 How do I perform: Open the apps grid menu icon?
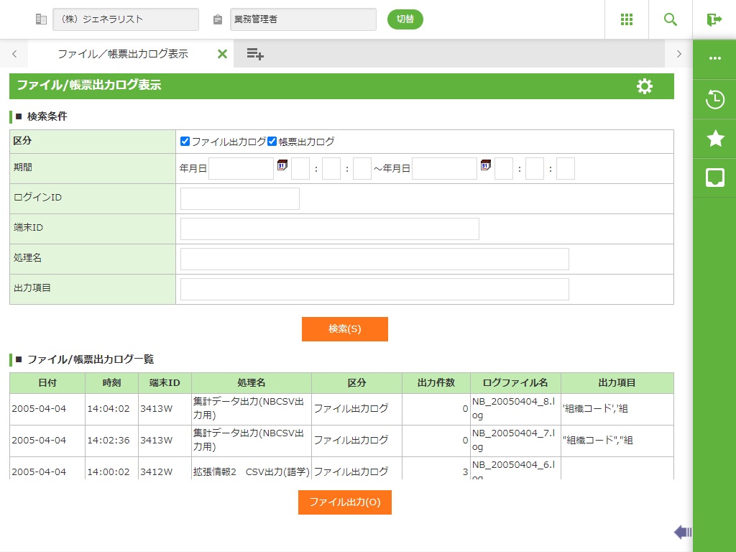pos(627,19)
